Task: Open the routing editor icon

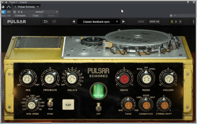Action: [9, 7]
